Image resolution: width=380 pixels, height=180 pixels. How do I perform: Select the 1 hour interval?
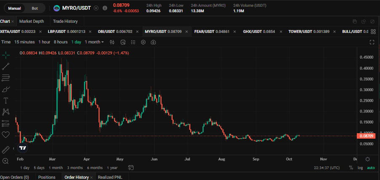(x=44, y=42)
